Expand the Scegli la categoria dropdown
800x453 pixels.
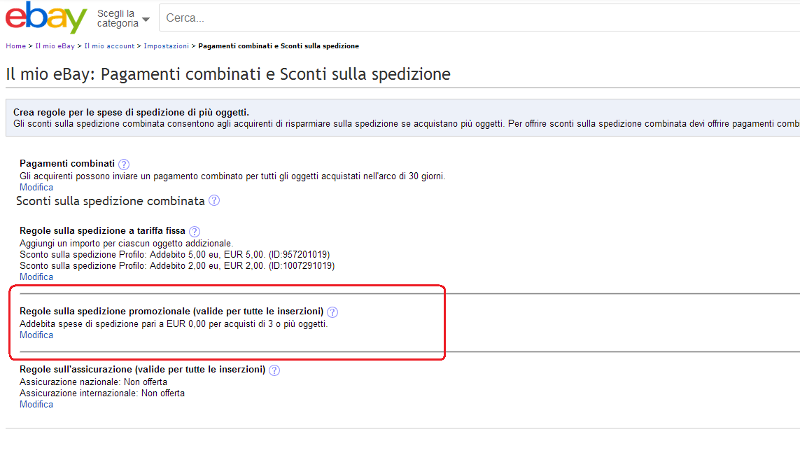tap(123, 18)
